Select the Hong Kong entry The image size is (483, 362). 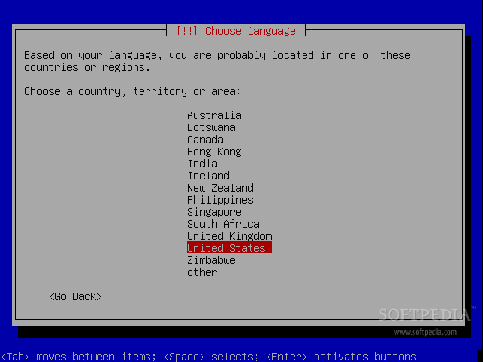click(x=214, y=152)
